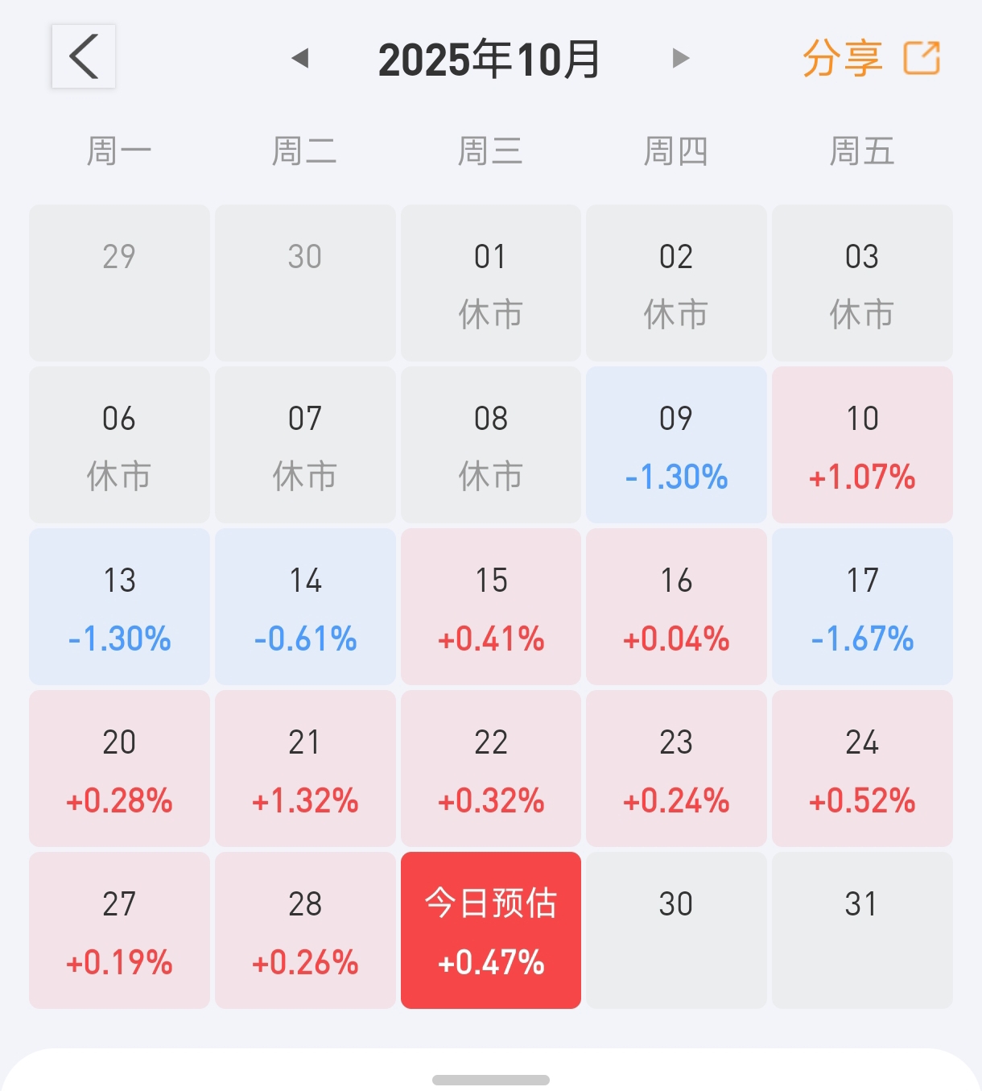The image size is (982, 1091).
Task: Select October 14 with -0.61%
Action: [x=305, y=607]
